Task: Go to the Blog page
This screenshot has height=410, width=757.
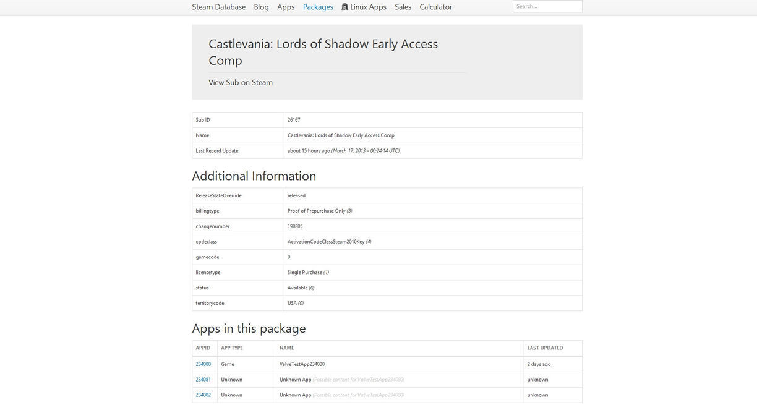Action: coord(261,7)
